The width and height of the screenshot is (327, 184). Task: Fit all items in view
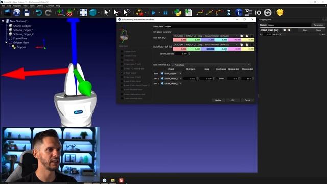(83, 13)
